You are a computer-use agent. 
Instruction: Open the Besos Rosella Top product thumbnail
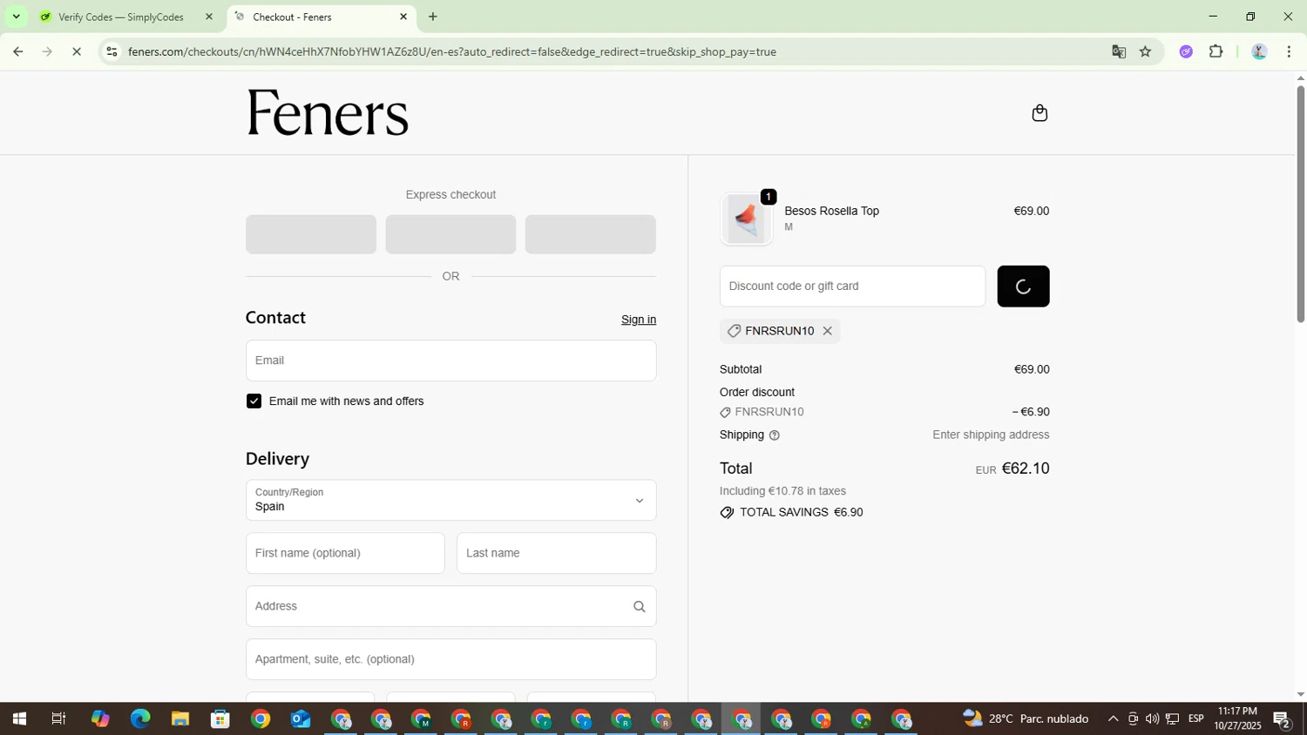tap(747, 219)
